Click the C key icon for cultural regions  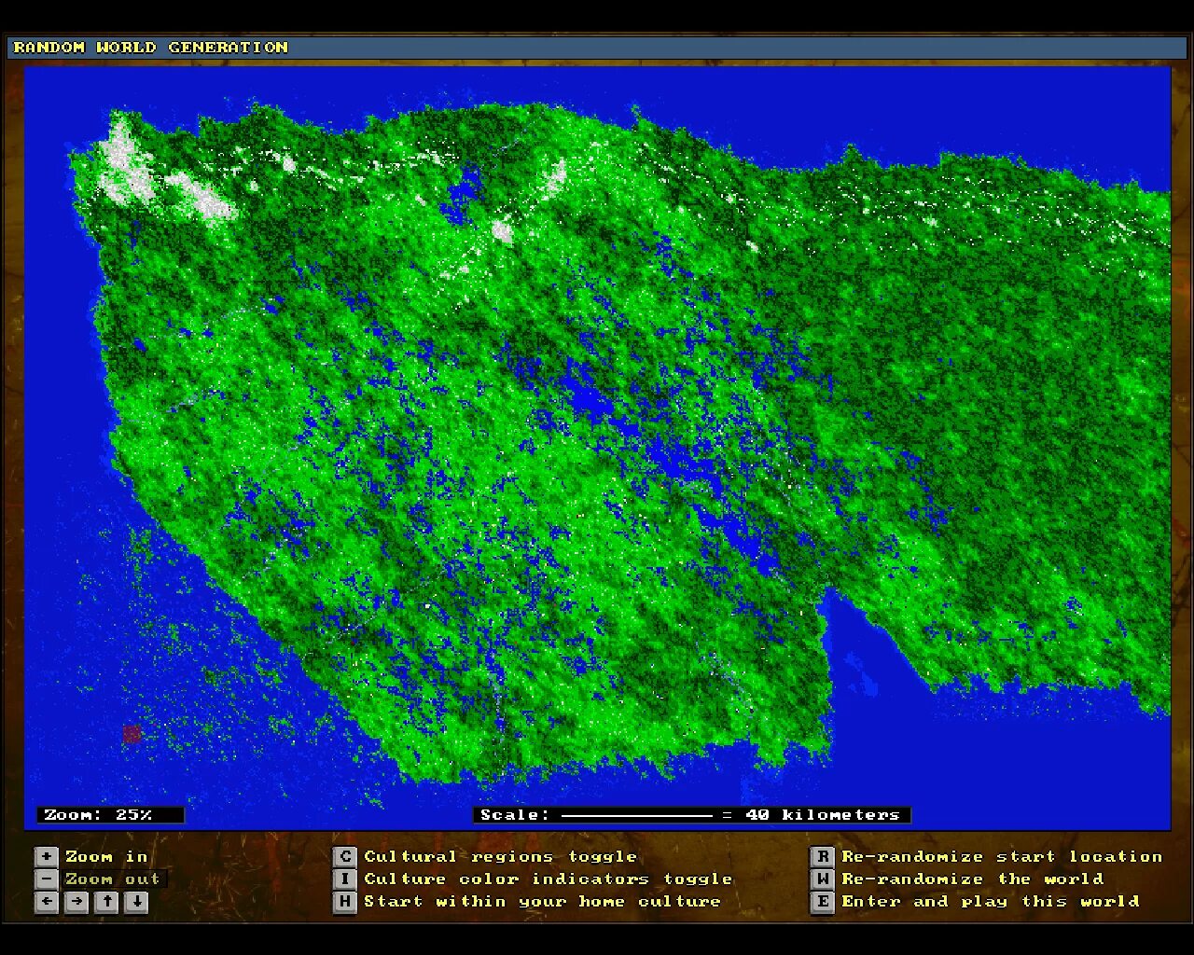point(344,856)
